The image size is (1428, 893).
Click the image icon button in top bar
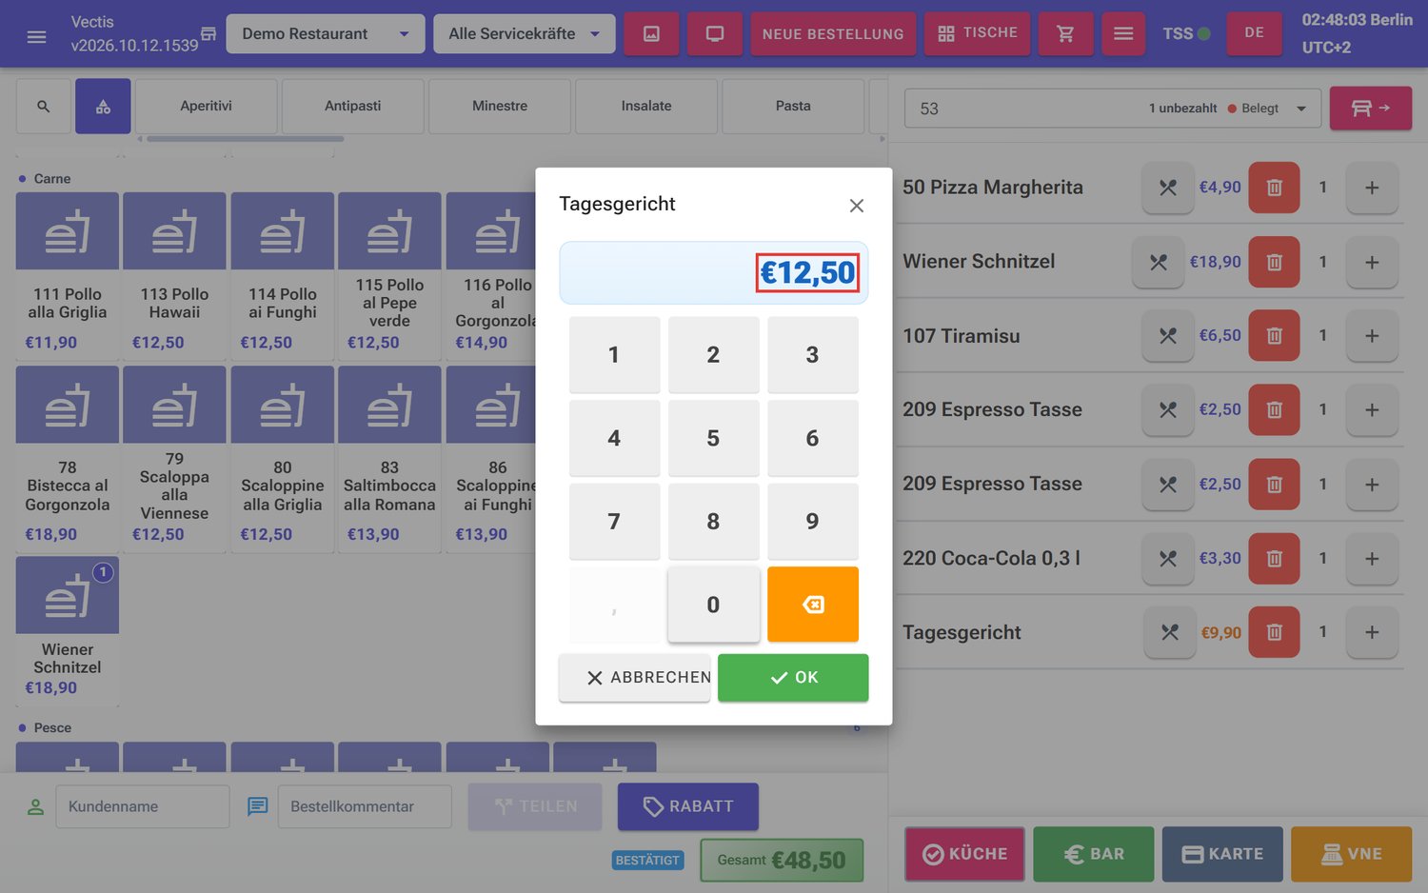[x=651, y=33]
